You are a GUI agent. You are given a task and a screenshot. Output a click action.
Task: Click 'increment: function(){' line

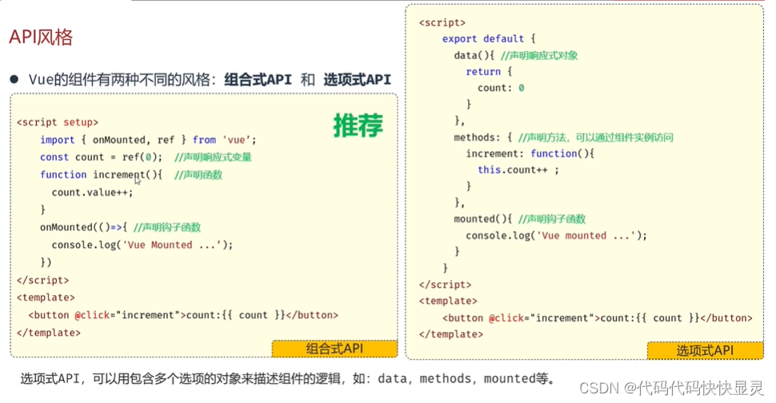530,154
